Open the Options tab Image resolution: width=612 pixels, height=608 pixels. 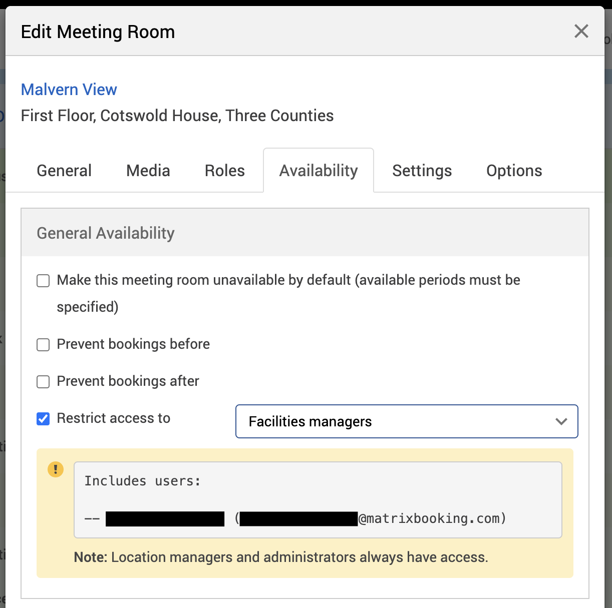(514, 171)
